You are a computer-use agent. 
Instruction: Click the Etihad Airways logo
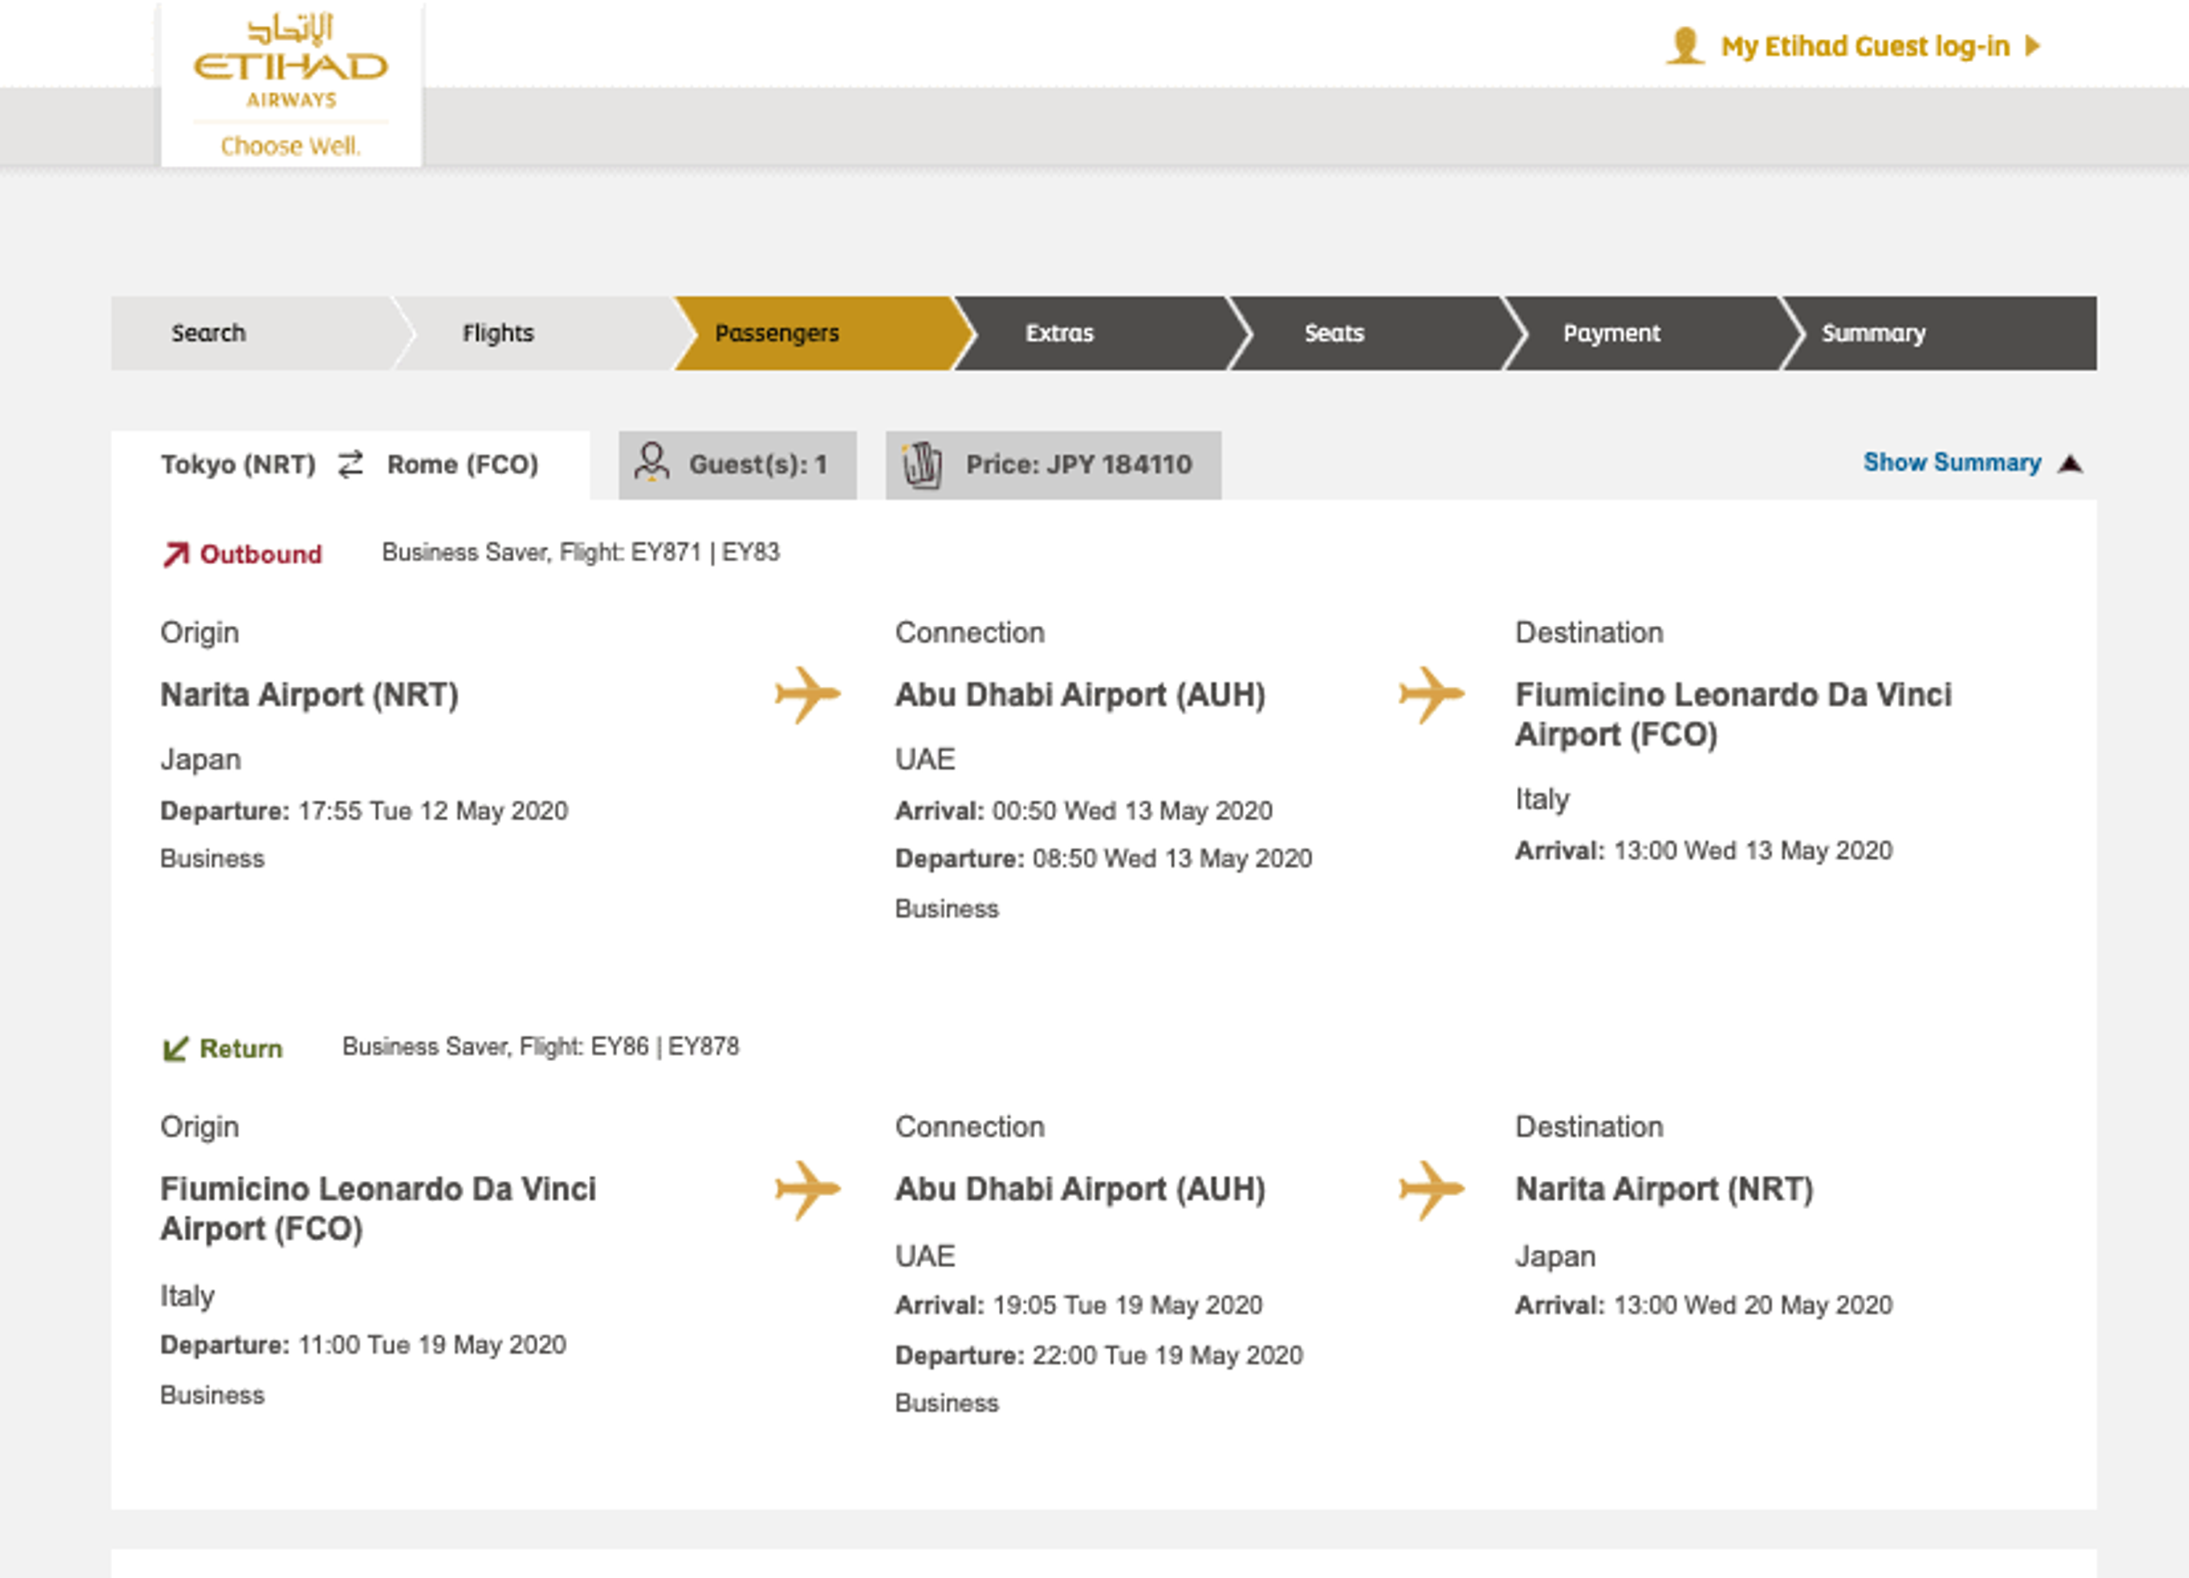291,83
